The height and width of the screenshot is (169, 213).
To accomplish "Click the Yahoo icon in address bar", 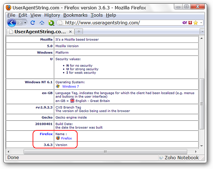I will (x=184, y=23).
